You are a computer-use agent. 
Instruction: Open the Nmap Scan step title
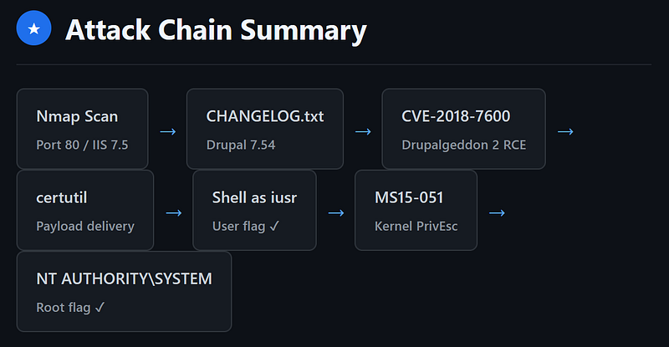[x=77, y=116]
